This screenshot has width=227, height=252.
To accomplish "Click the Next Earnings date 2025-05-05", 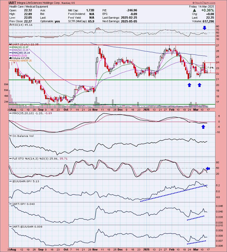I will pos(129,21).
